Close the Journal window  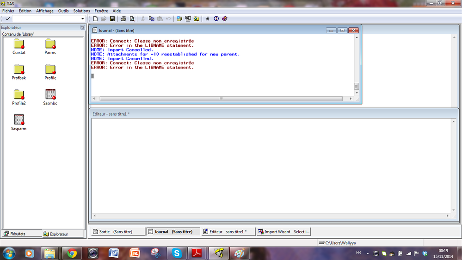tap(354, 31)
